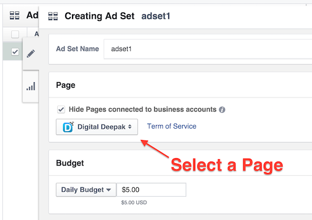Click the up-down arrows on the page selector

pos(130,126)
